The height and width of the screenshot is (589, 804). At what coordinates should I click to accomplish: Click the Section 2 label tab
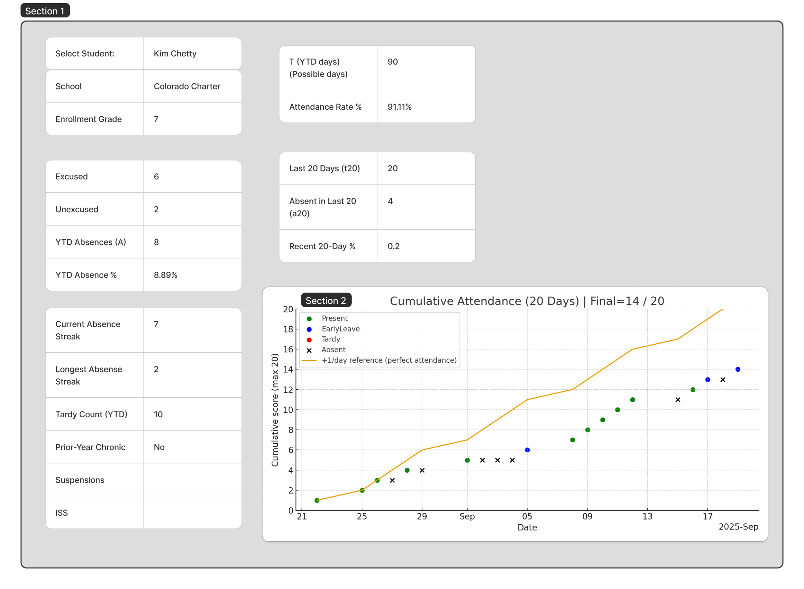coord(325,301)
